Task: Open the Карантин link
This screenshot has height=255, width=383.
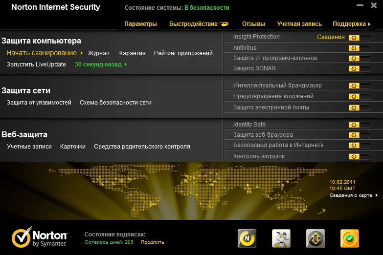Action: 132,53
